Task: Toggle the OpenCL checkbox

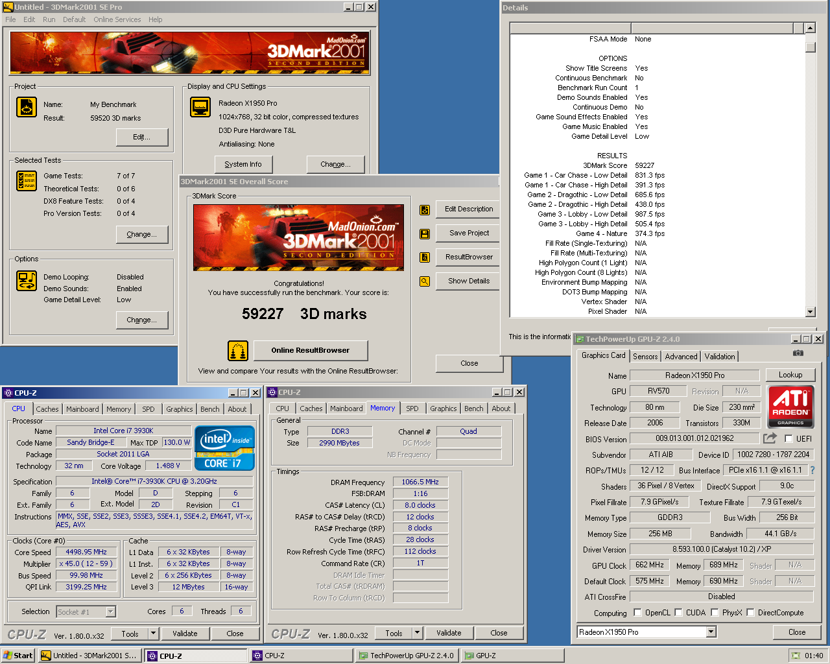Action: 637,613
